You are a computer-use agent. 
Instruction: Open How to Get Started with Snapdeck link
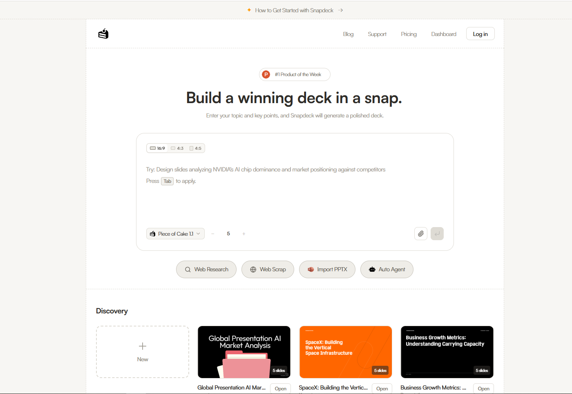pyautogui.click(x=294, y=10)
